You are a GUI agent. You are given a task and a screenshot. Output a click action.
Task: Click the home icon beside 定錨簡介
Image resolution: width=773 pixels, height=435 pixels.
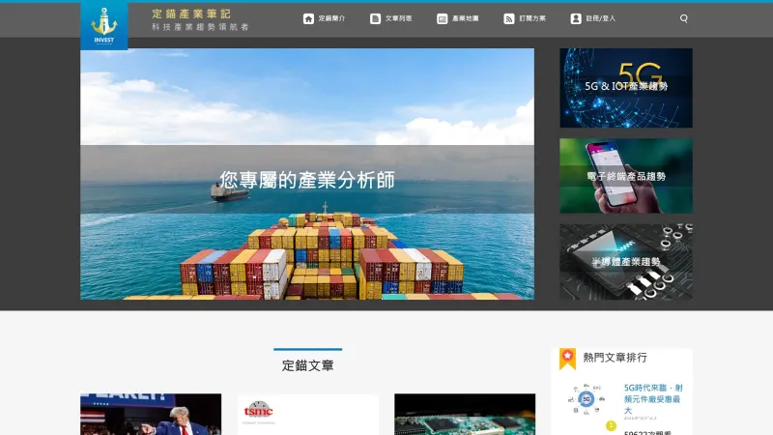click(x=308, y=18)
